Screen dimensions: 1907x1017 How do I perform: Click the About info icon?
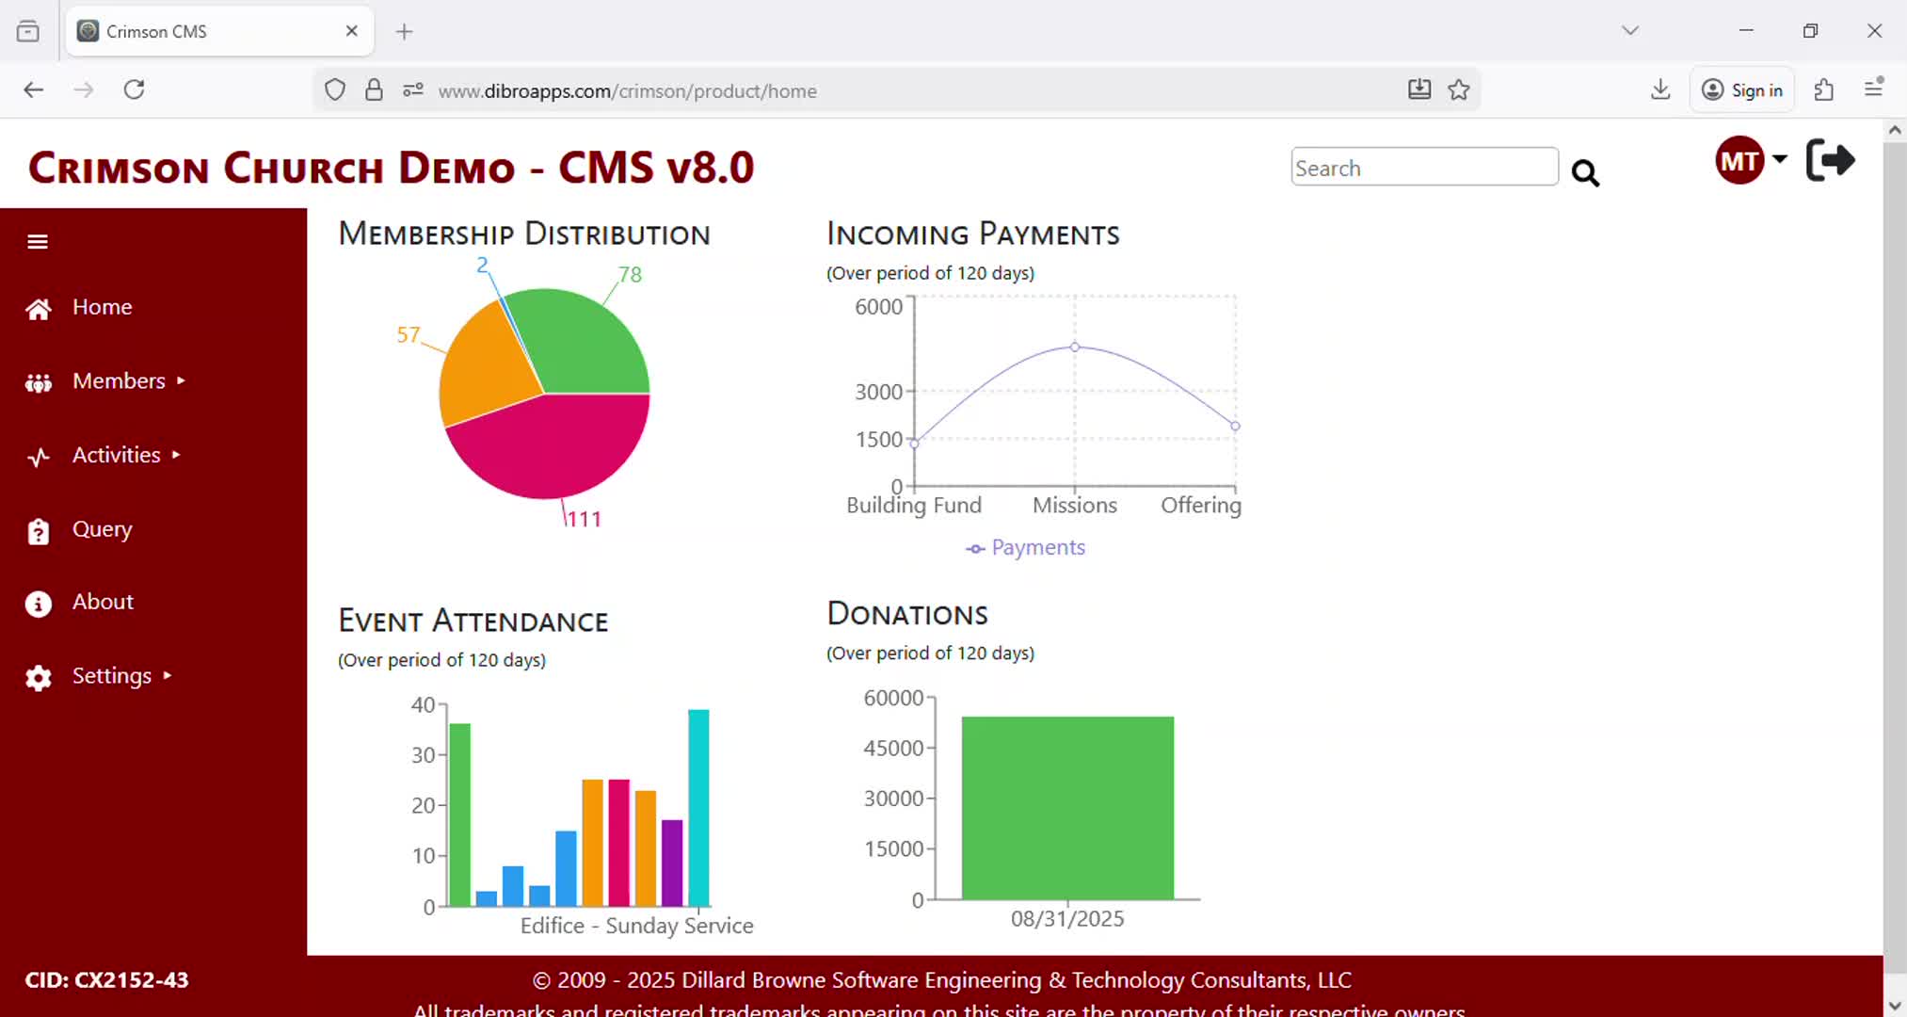(x=39, y=604)
